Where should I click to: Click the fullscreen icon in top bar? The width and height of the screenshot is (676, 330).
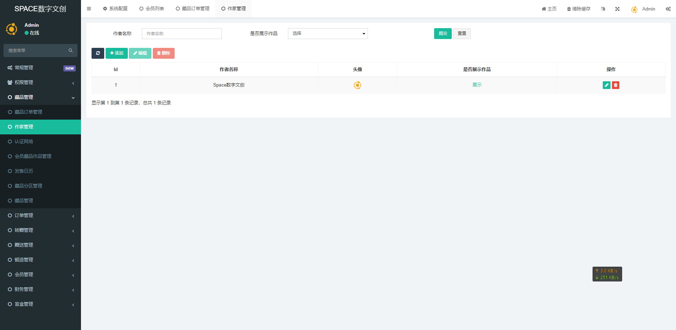[617, 9]
